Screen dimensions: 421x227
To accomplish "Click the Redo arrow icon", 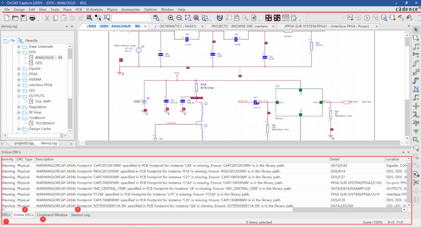I will [81, 18].
